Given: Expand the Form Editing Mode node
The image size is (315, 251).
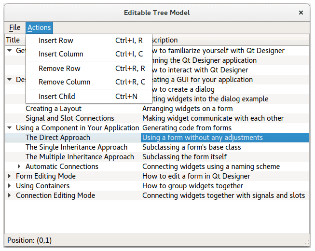Looking at the screenshot, I should 10,176.
